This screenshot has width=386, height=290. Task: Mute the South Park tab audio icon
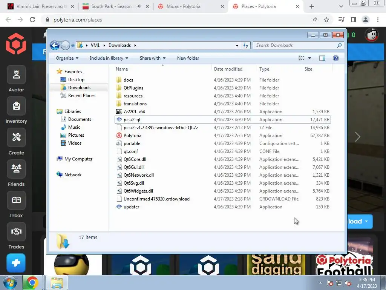[x=139, y=6]
